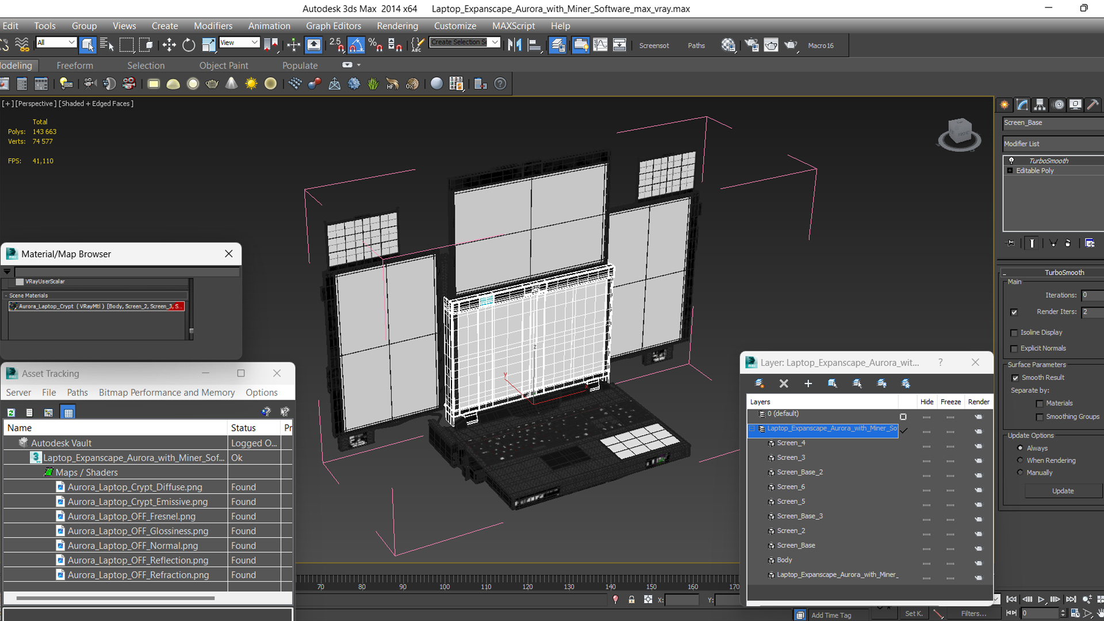Click the cone primitive icon
This screenshot has height=621, width=1104.
point(232,84)
